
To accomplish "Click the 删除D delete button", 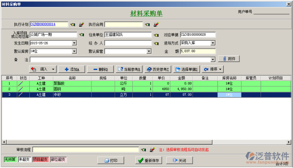I will [100, 69].
